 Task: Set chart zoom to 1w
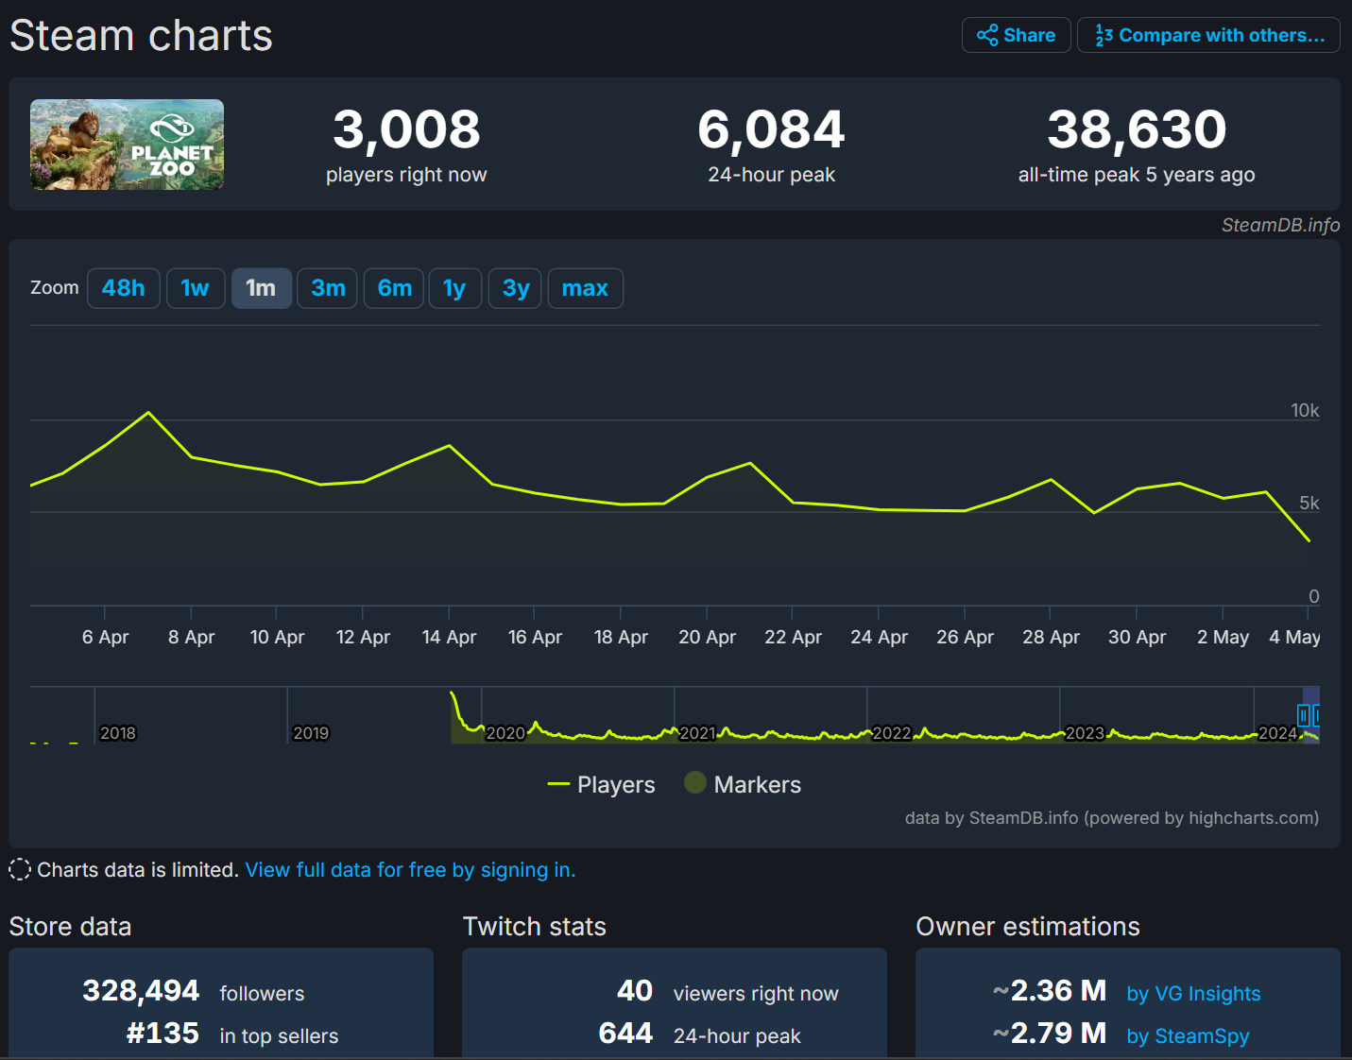(196, 288)
